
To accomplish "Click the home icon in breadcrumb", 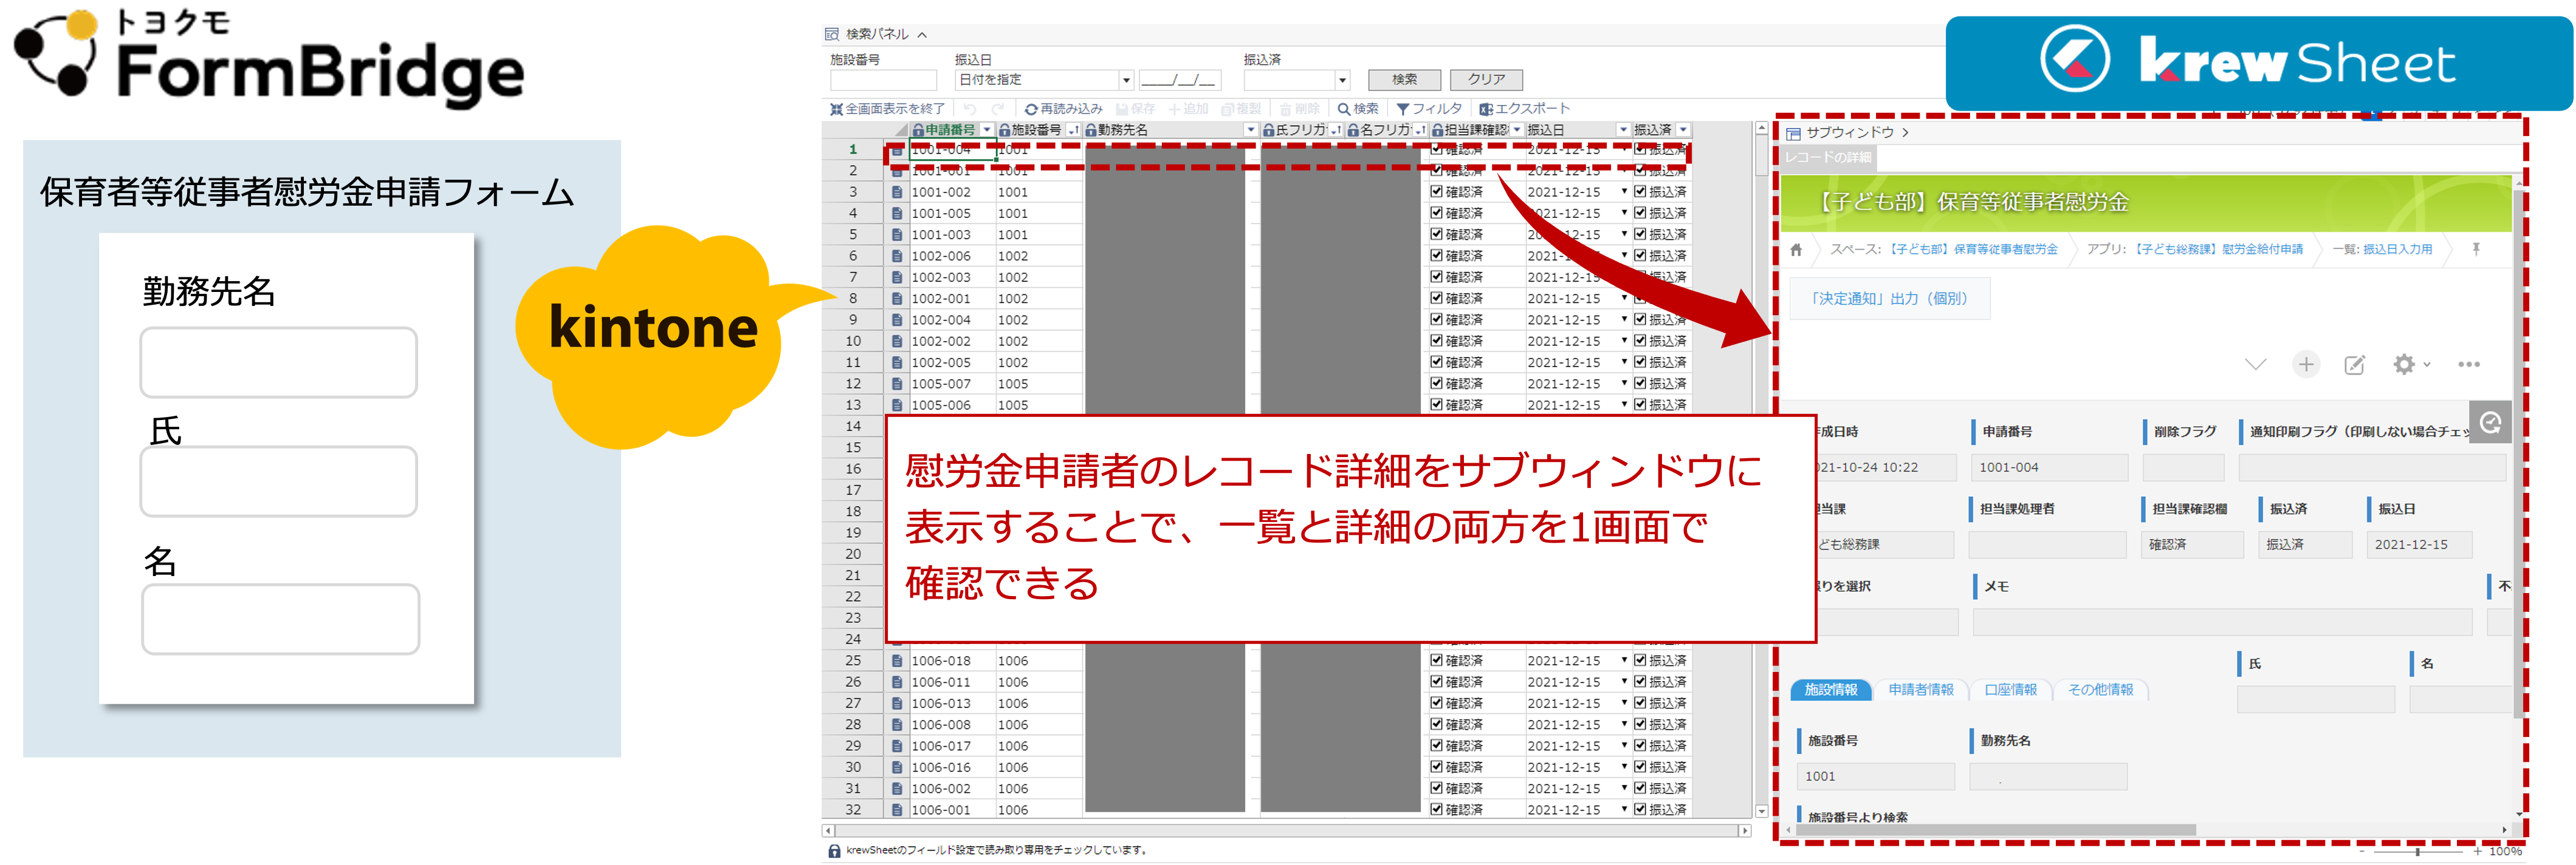I will pos(1796,249).
